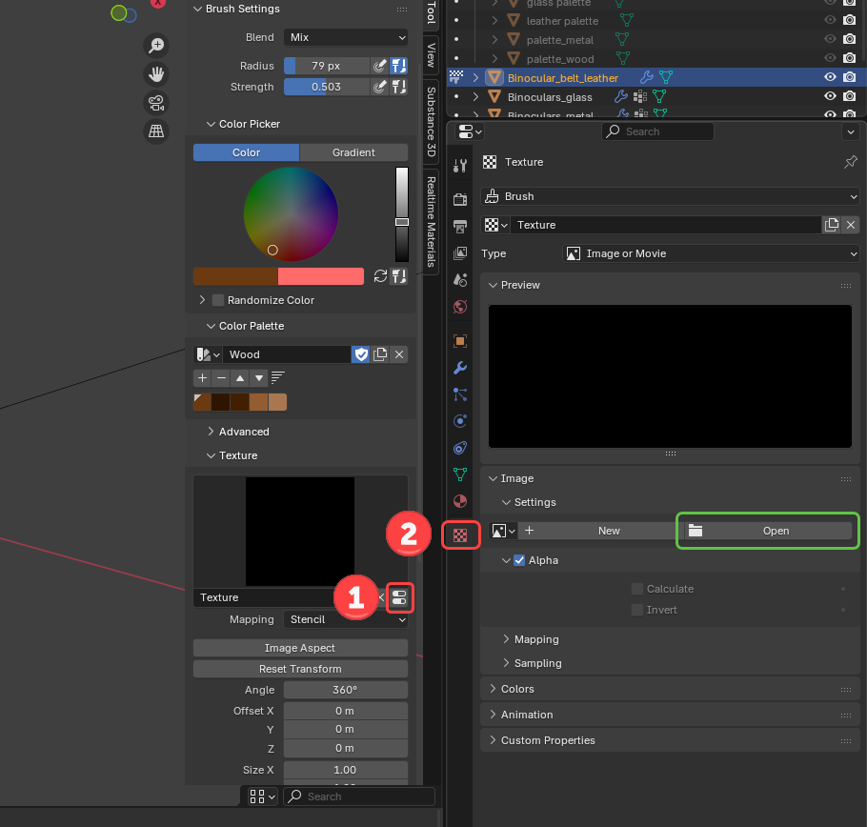This screenshot has height=827, width=867.
Task: Open the Blend mode Mix dropdown
Action: 345,37
